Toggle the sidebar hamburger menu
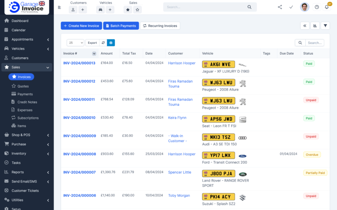337x210 pixels. click(60, 7)
